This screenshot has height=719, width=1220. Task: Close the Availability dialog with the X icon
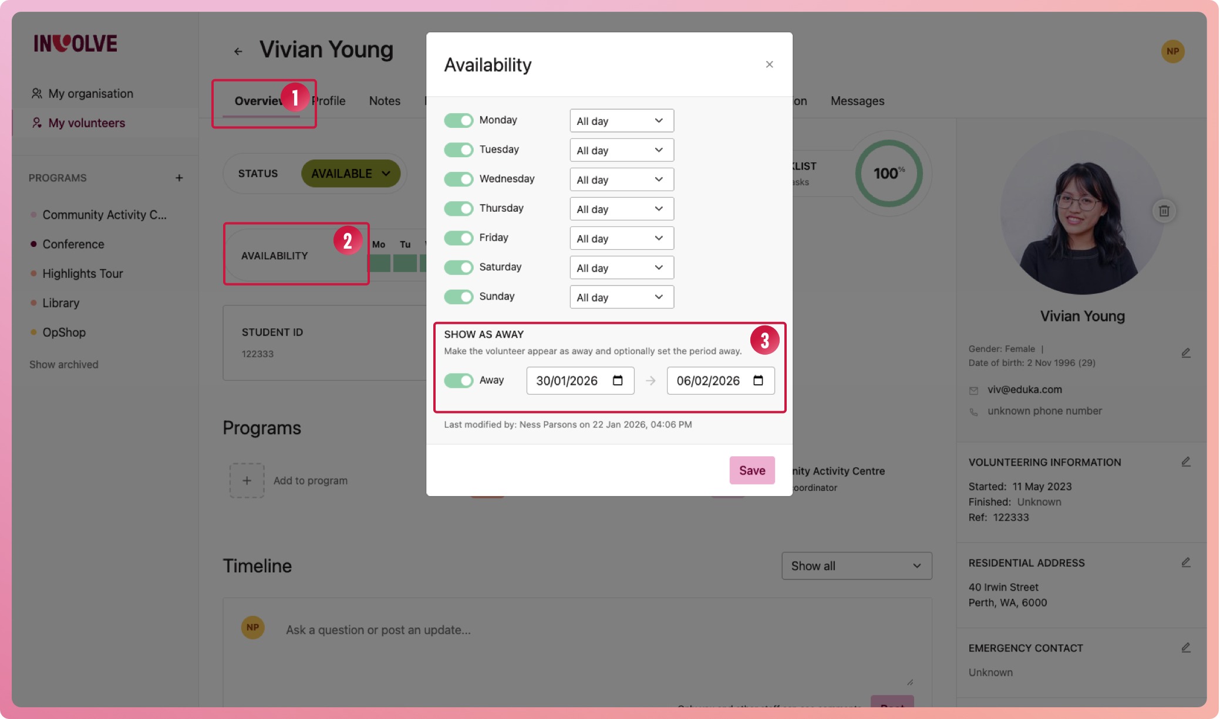[x=769, y=65]
